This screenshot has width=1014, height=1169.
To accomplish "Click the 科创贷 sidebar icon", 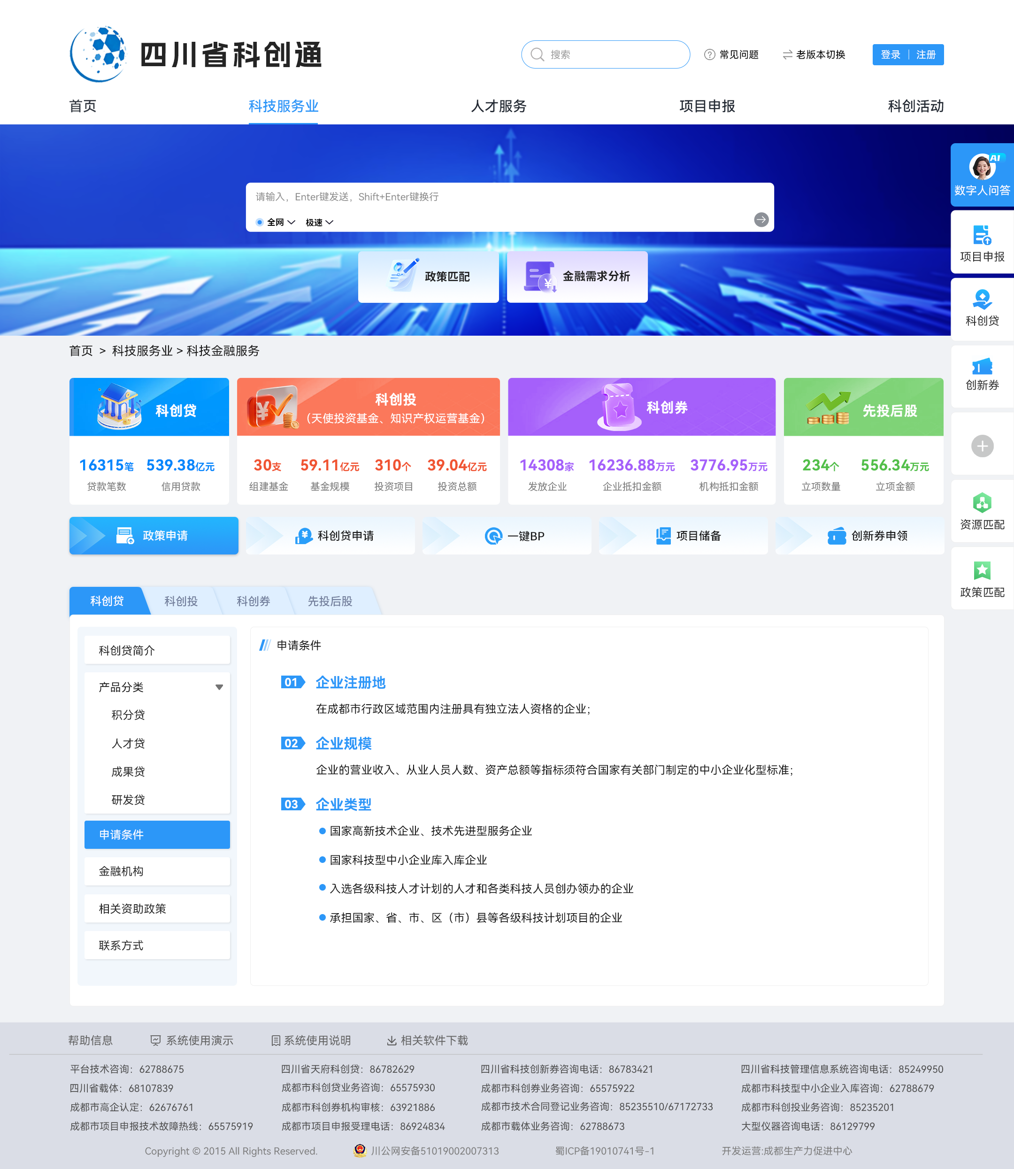I will (x=982, y=300).
